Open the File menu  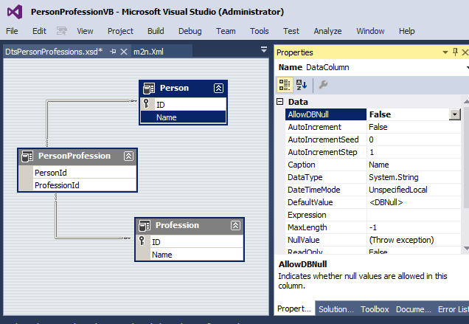pyautogui.click(x=12, y=31)
